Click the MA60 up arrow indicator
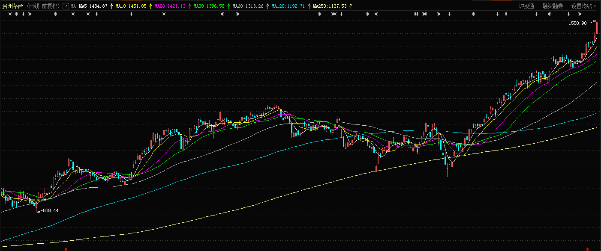The image size is (601, 251). tap(267, 6)
